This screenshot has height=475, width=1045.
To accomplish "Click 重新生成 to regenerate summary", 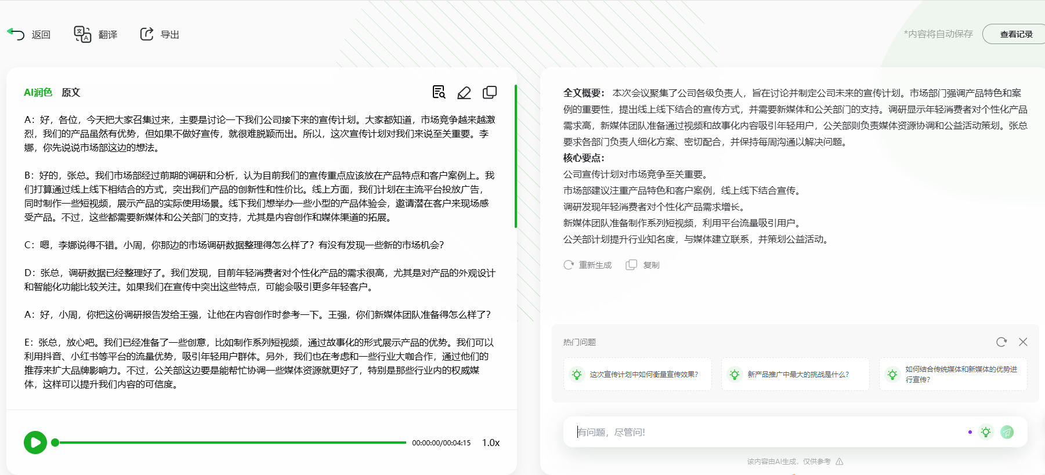I will click(588, 265).
